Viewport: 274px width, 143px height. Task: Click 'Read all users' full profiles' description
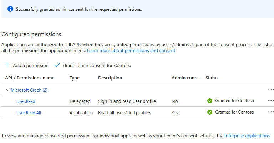point(125,112)
